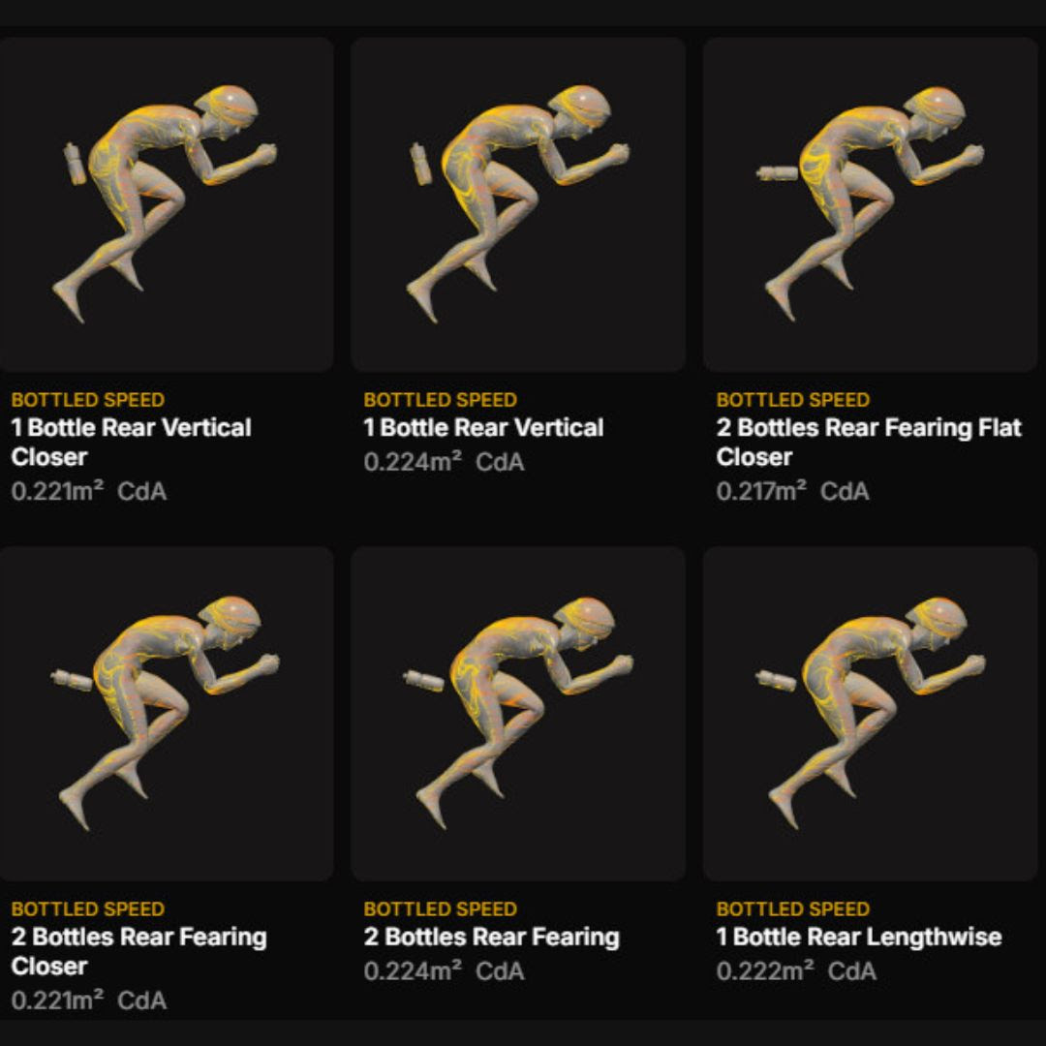Click the title 2 Bottles Rear Fearing Flat Closer
This screenshot has height=1046, width=1046.
[x=869, y=443]
